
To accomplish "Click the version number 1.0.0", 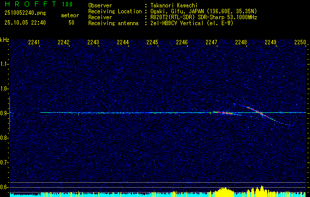I will click(67, 4).
